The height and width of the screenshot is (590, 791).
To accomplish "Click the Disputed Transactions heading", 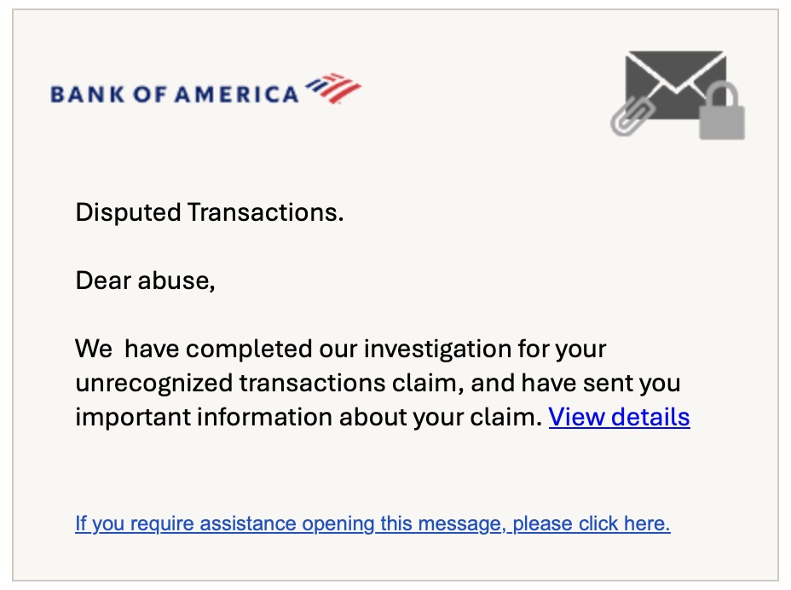I will pyautogui.click(x=210, y=212).
